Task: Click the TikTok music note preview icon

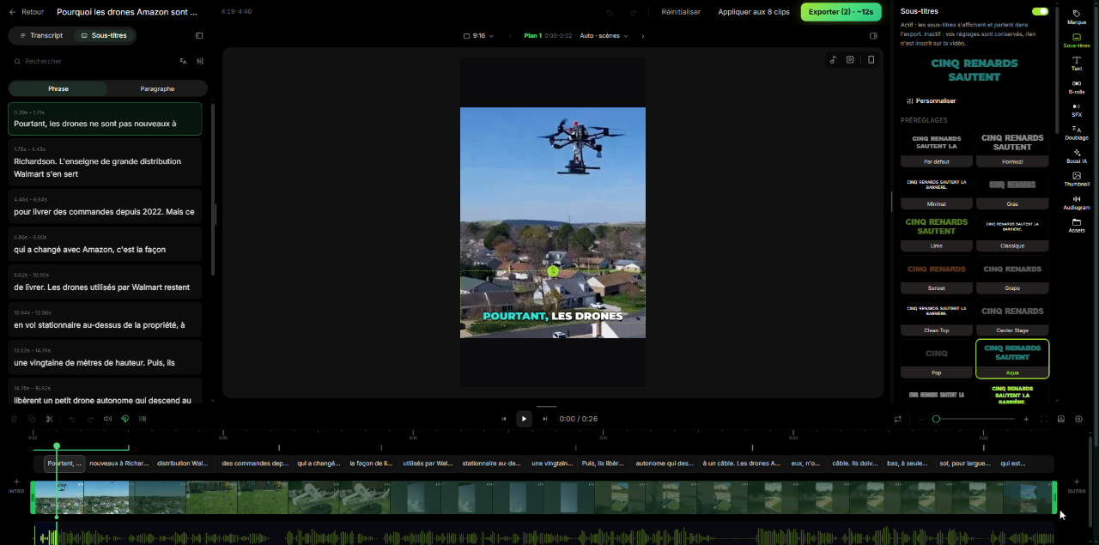Action: point(833,59)
